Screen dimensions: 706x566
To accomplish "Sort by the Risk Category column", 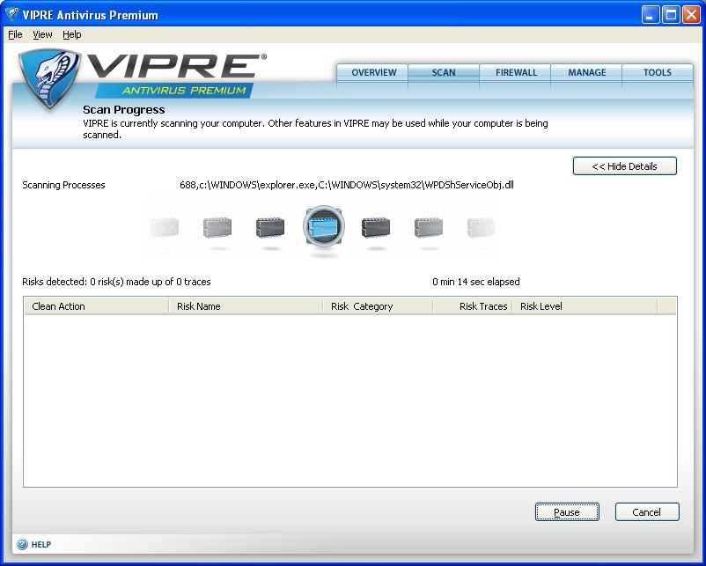I will click(x=378, y=306).
